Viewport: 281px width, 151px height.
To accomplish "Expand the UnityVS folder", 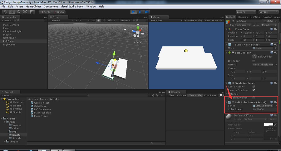I will (x=5, y=141).
